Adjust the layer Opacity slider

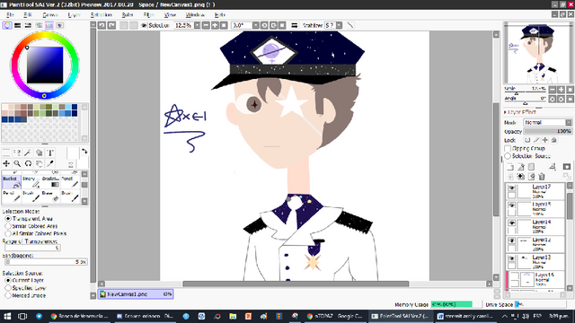548,131
